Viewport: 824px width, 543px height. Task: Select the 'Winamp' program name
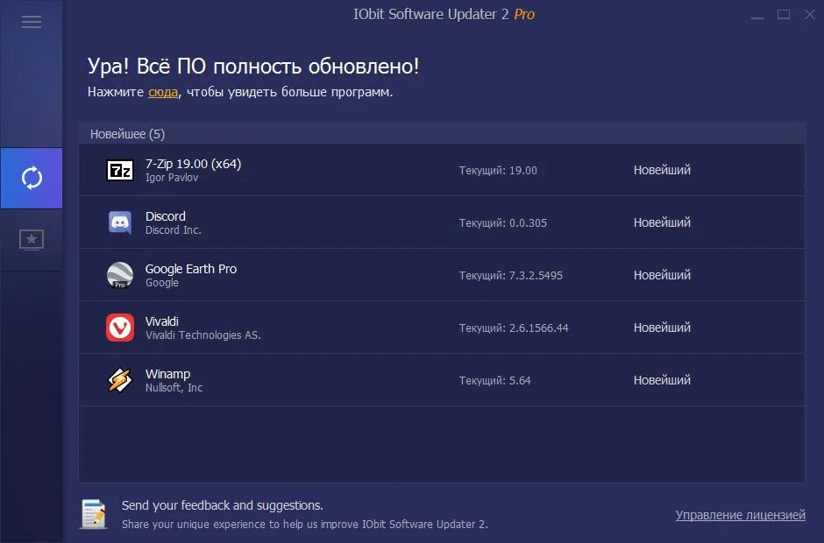(167, 374)
